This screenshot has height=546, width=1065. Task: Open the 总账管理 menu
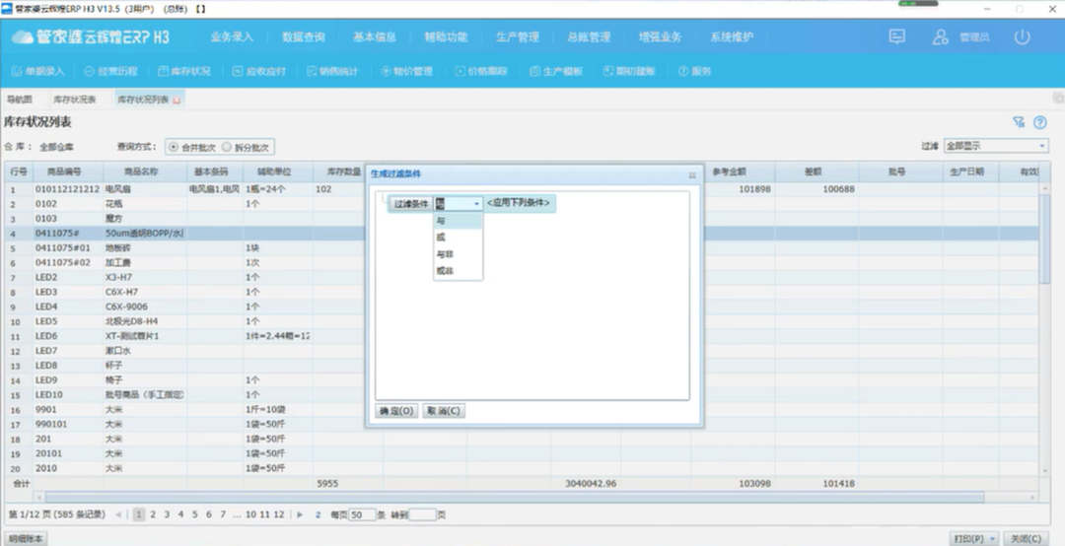point(589,37)
